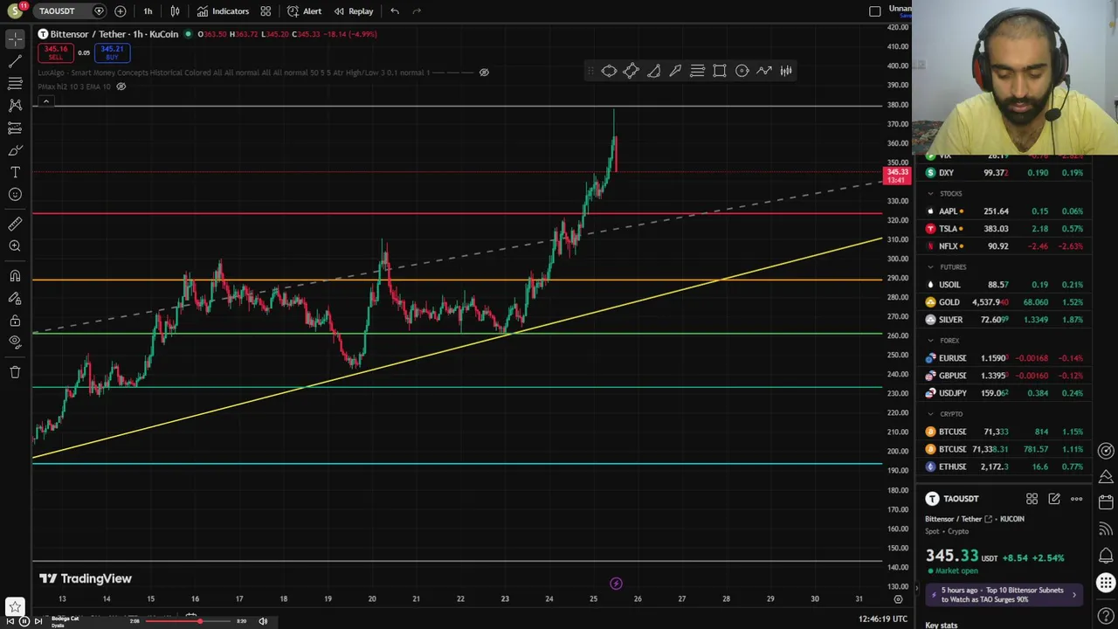Toggle hide all drawings eye icon
The width and height of the screenshot is (1118, 629).
pos(15,342)
